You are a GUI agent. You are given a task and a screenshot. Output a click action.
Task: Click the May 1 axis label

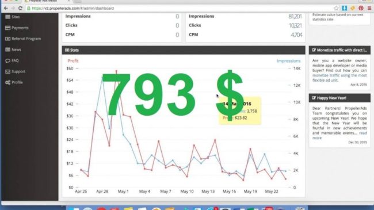123,192
